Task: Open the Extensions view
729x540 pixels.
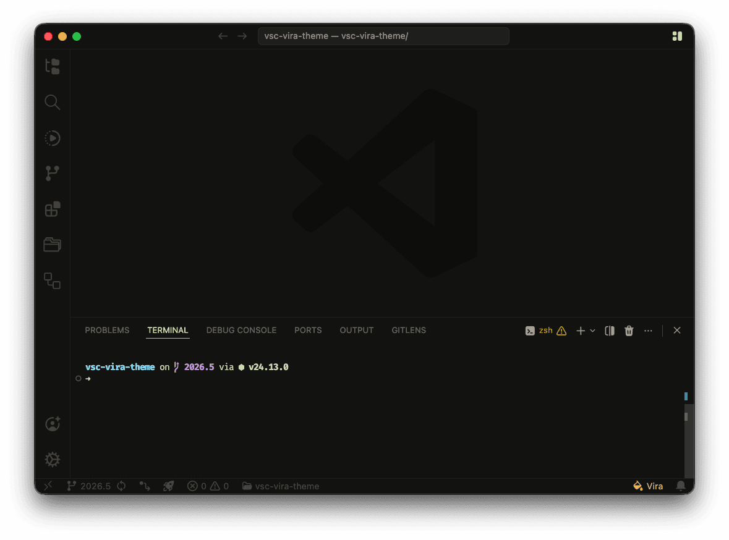Action: click(52, 209)
